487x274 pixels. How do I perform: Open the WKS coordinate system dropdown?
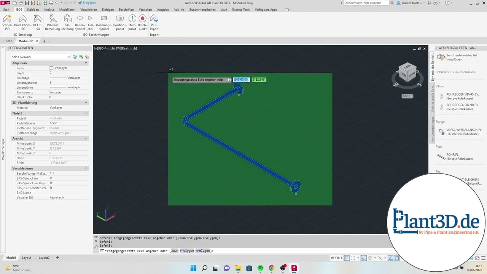[407, 96]
